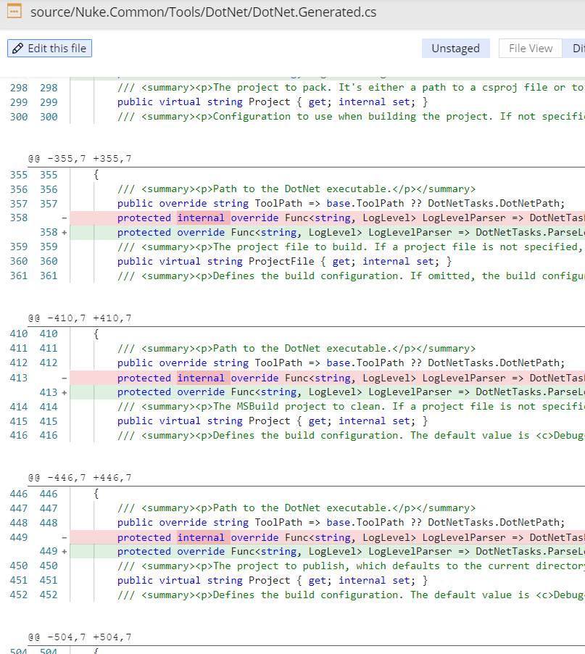Image resolution: width=585 pixels, height=654 pixels.
Task: Click line 448 ToolPath override statement
Action: click(341, 523)
